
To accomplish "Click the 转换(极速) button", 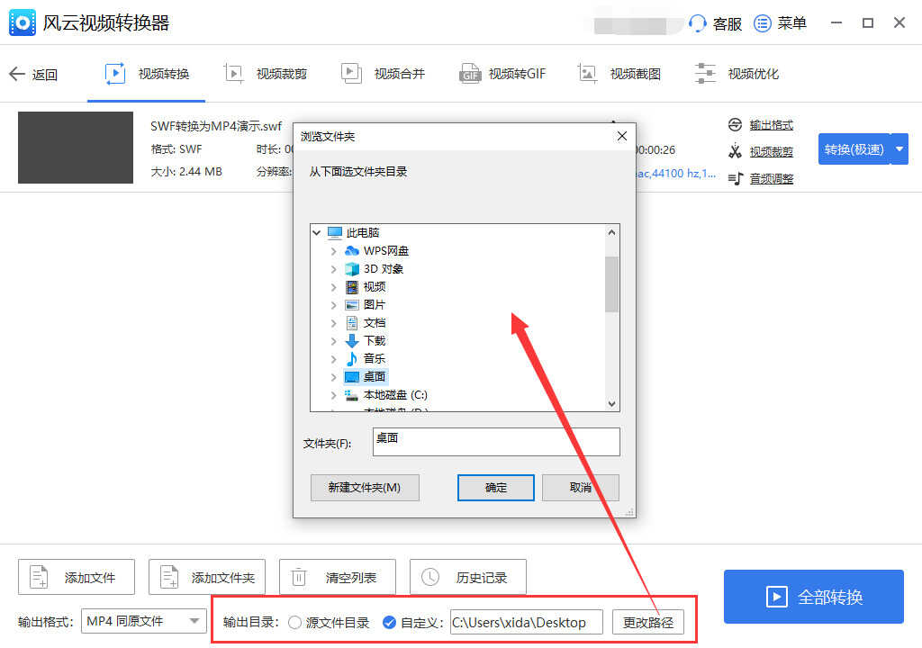I will click(x=854, y=149).
